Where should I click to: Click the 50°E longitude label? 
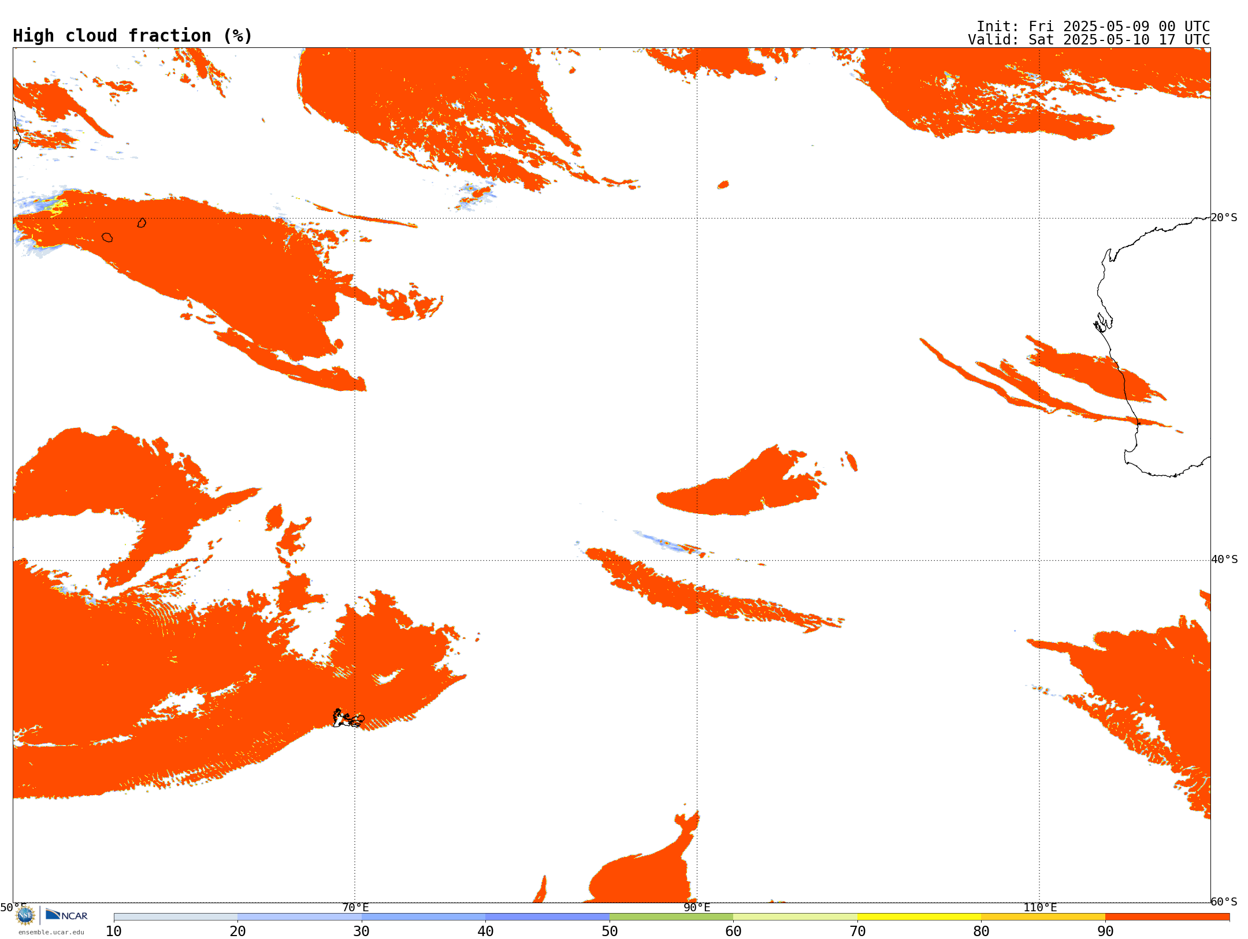pyautogui.click(x=13, y=907)
